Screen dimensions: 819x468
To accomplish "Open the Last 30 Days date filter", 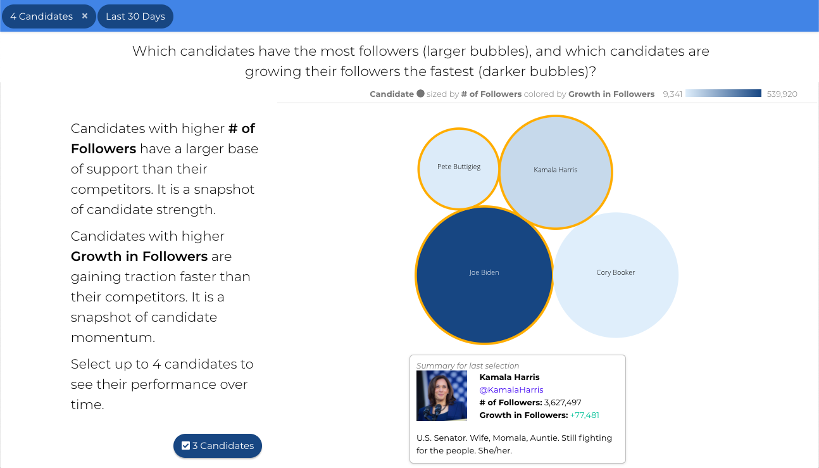I will [135, 16].
